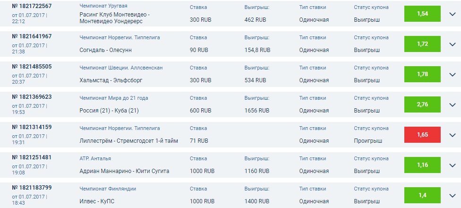Expand the Илвес - КуПС coupon chevron

[x=452, y=195]
